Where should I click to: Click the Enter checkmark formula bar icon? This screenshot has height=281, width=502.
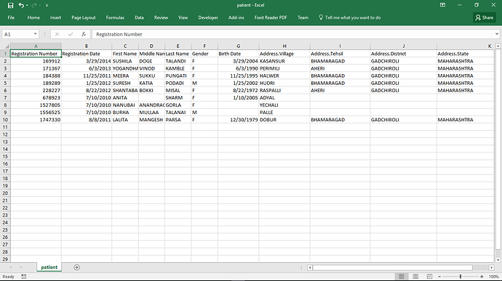(x=71, y=34)
